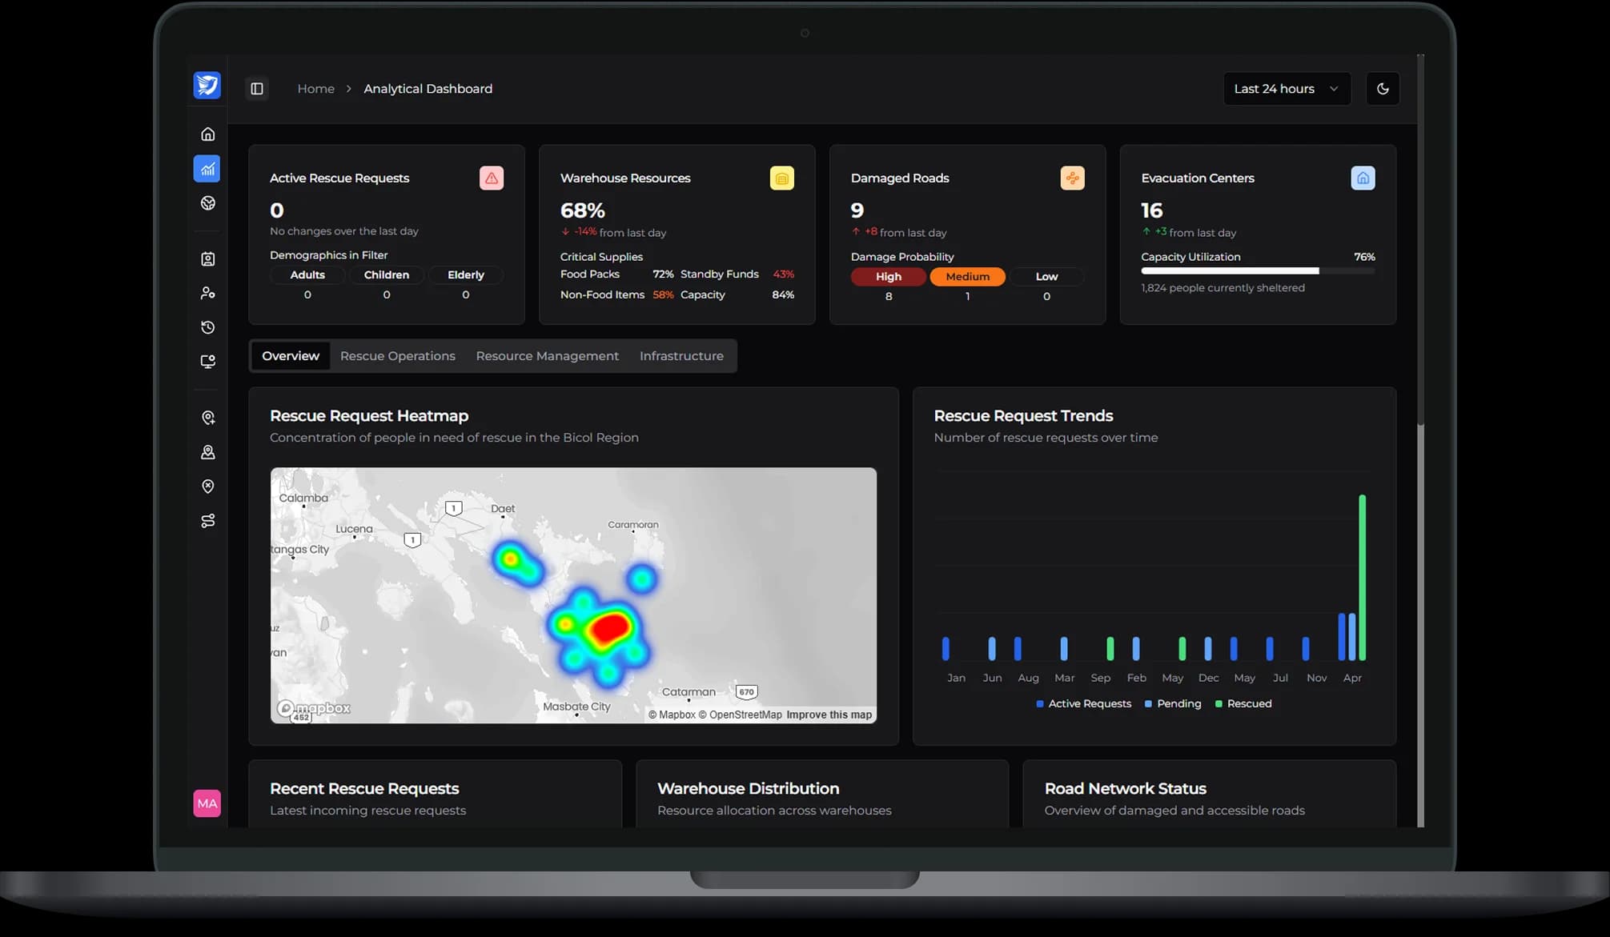This screenshot has height=937, width=1610.
Task: Open the globe map sidebar icon
Action: [x=207, y=203]
